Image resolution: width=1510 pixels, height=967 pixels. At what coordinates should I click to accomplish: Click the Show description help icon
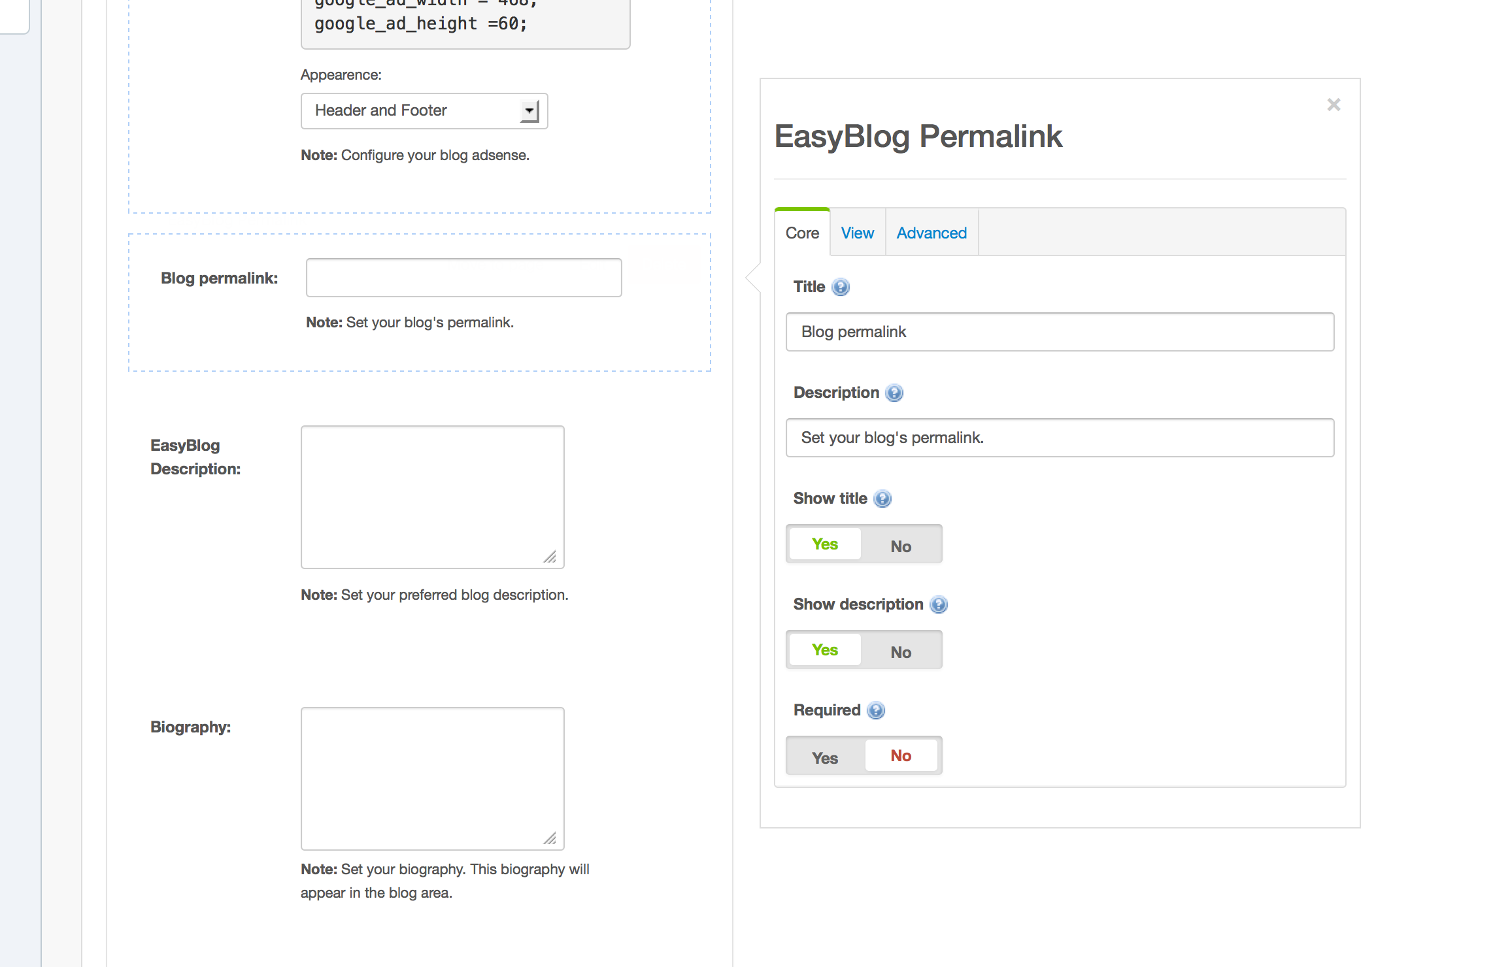[939, 604]
